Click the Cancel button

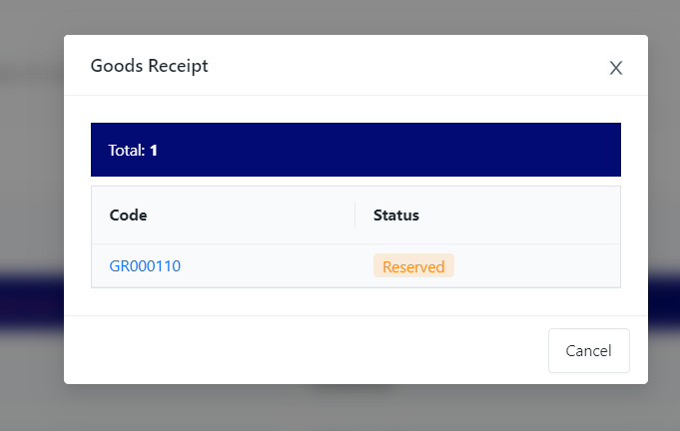coord(588,350)
